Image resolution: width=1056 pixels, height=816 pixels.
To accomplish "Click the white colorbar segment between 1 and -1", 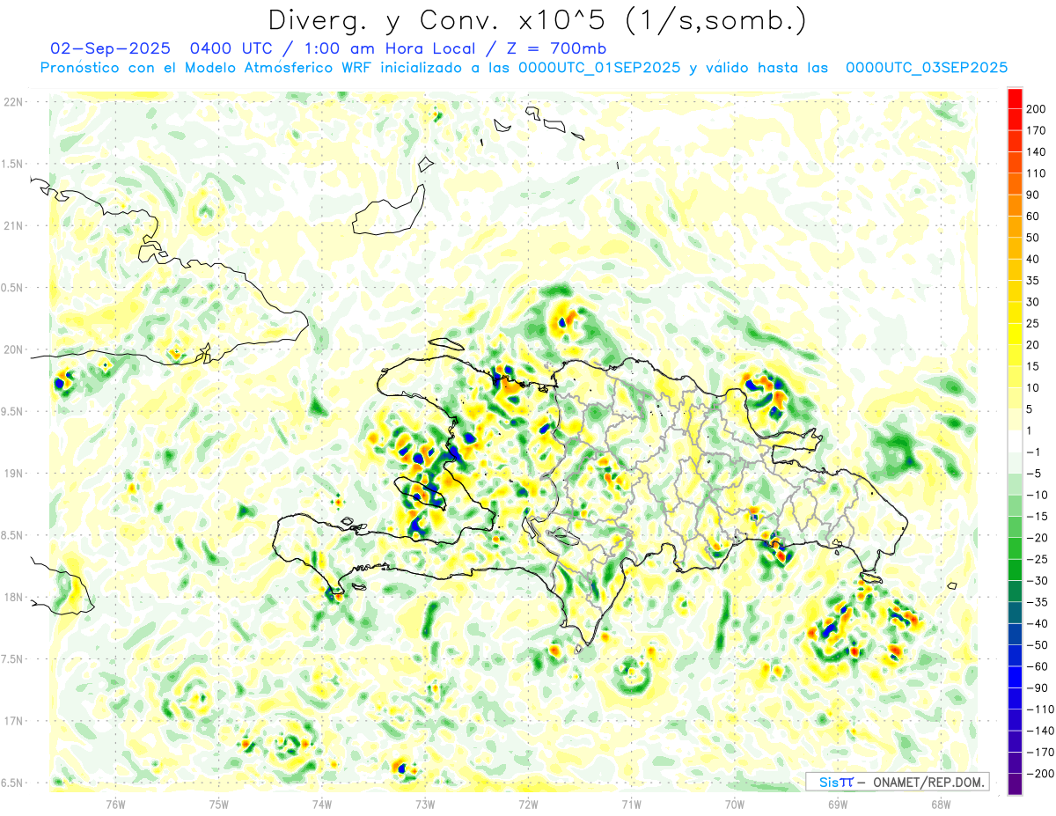I will [x=1015, y=441].
